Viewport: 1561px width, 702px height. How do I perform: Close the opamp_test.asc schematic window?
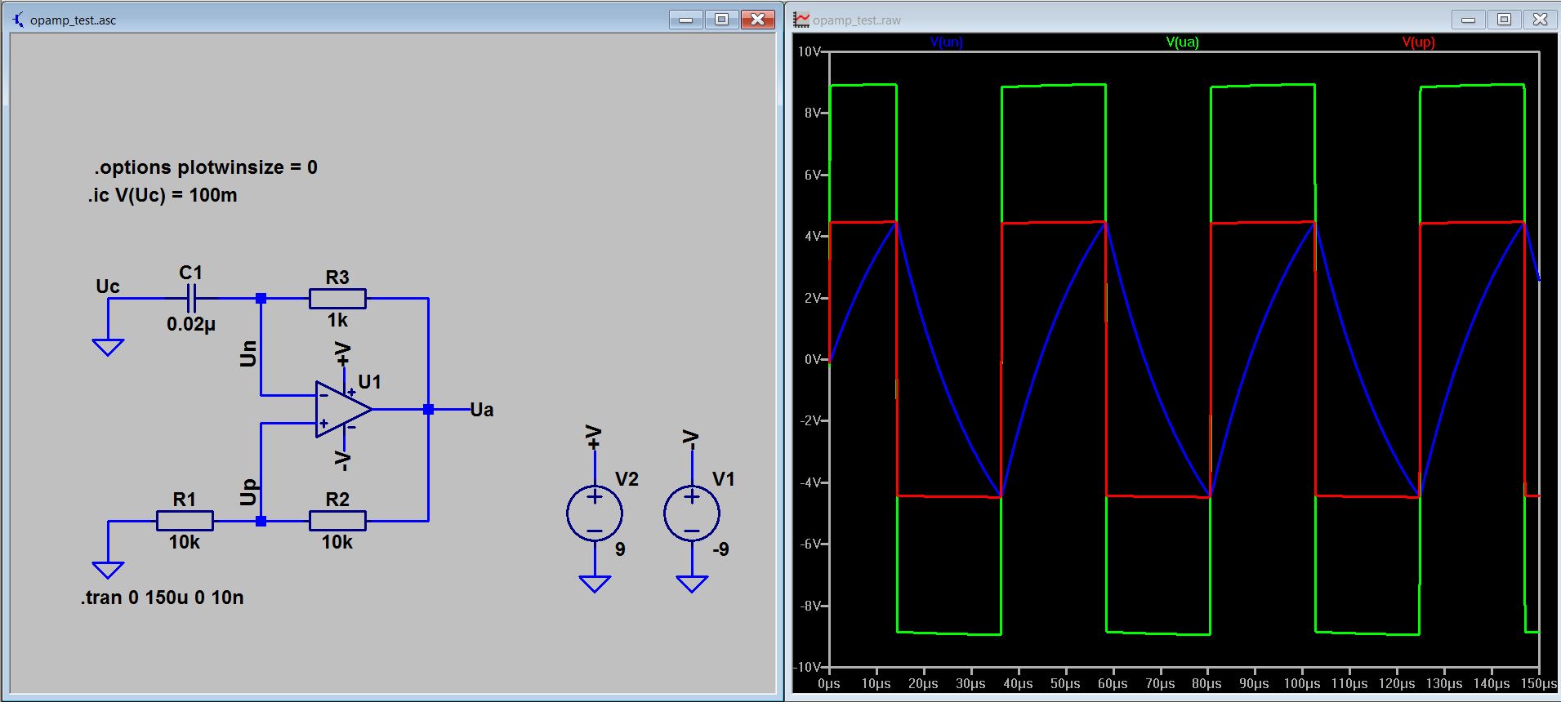758,20
